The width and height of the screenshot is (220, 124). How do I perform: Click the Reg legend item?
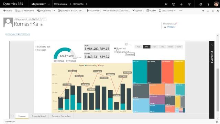point(95,65)
